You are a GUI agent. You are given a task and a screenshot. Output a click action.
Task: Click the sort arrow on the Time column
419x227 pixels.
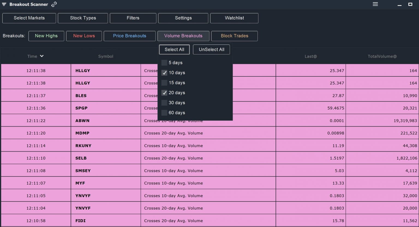pos(42,56)
